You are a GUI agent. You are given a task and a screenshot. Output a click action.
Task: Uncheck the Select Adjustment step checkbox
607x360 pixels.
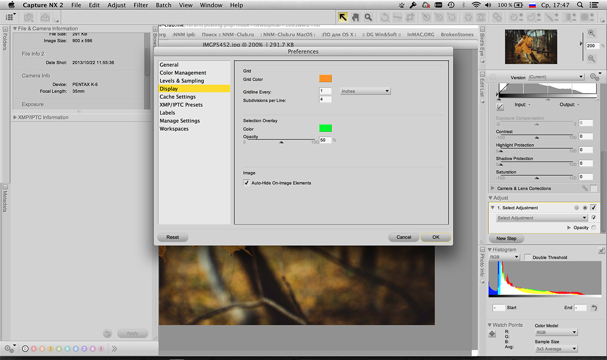(593, 207)
